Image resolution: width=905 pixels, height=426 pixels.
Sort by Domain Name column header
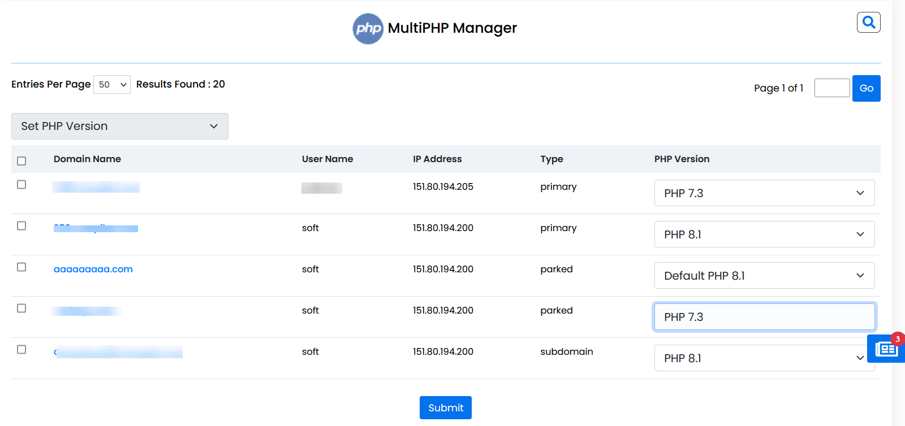[87, 159]
